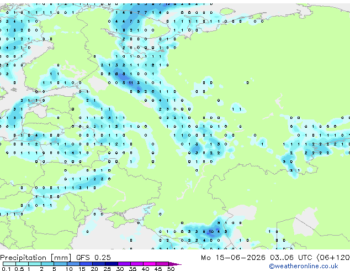Select the 1–2 mm legend swatch
Viewport: 350px width, 271px height.
coord(35,264)
